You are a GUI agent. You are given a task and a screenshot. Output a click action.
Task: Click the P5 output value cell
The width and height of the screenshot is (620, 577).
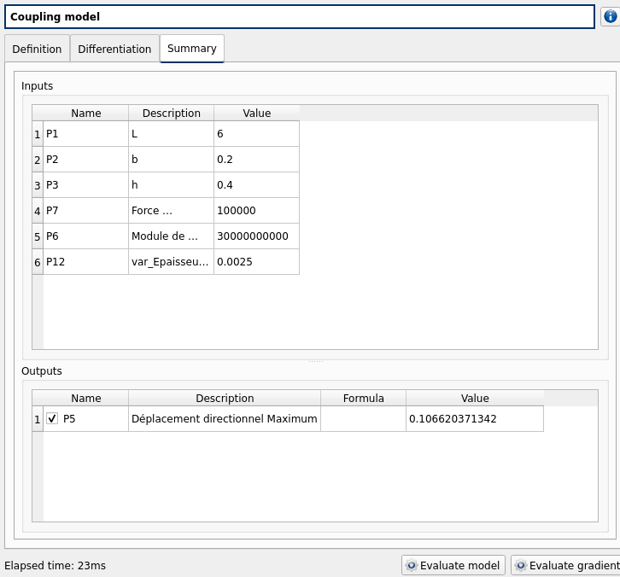(474, 419)
